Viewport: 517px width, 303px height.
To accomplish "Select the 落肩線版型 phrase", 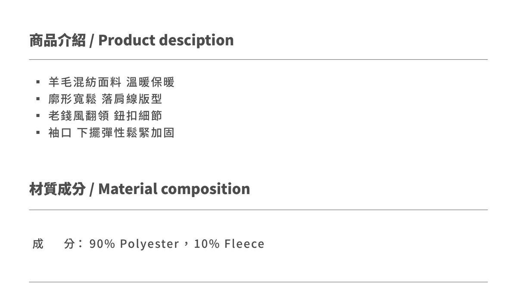I will coord(132,99).
